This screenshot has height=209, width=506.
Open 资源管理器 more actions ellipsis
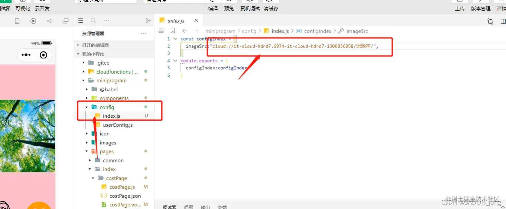coord(144,33)
